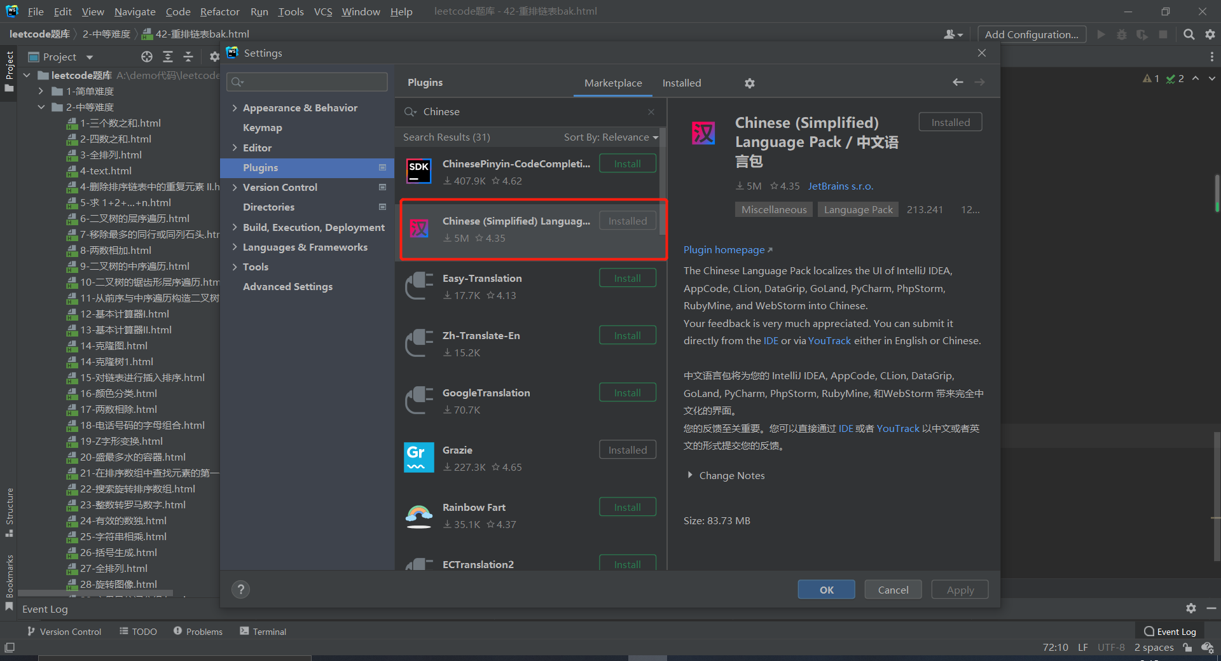Switch to Installed tab
This screenshot has width=1221, height=661.
click(682, 83)
